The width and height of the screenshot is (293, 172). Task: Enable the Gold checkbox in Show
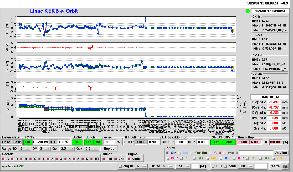(x=211, y=153)
